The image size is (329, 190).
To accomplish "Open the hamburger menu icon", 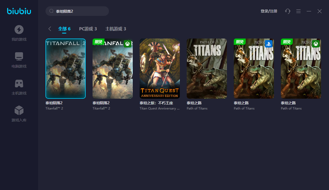I will click(298, 11).
